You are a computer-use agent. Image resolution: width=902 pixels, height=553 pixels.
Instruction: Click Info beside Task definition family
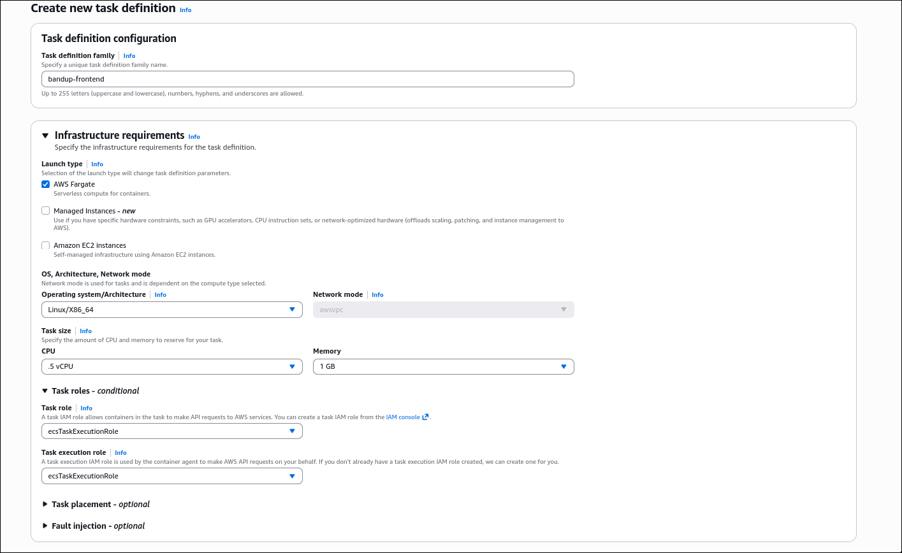pyautogui.click(x=129, y=55)
